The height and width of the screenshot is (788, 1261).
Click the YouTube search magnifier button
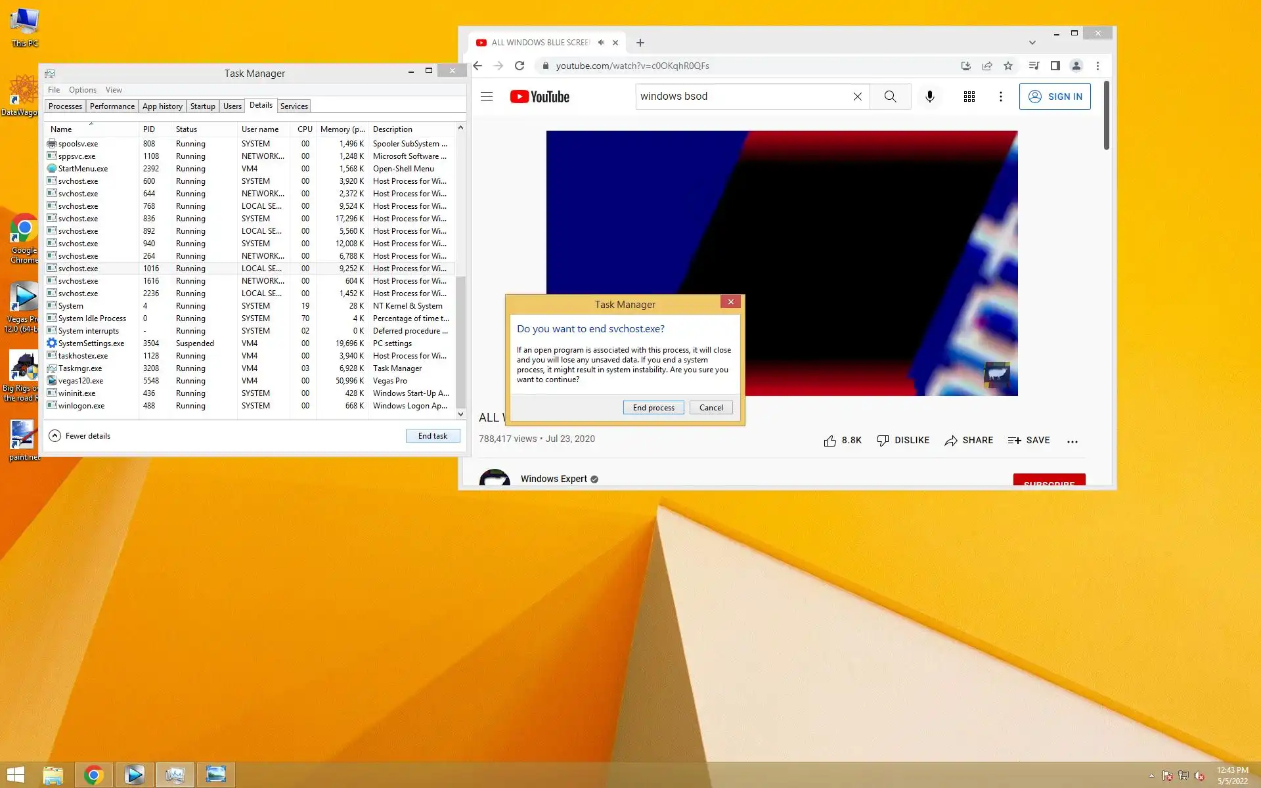[x=890, y=97]
